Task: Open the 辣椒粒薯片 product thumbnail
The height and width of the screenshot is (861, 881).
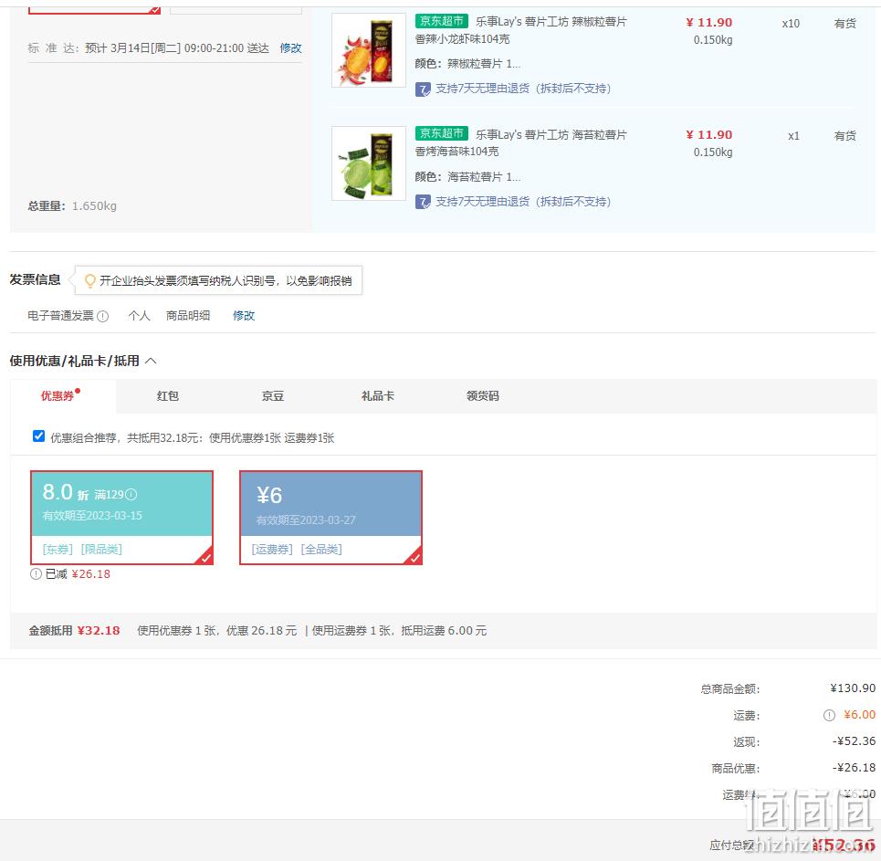Action: point(369,50)
